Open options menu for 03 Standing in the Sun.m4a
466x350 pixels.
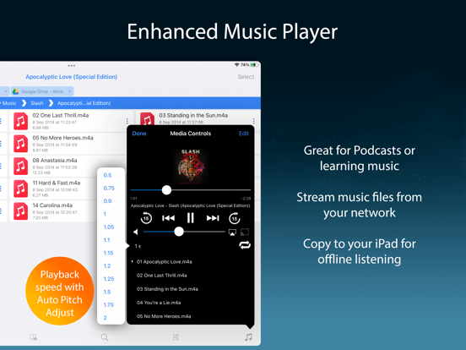[253, 121]
